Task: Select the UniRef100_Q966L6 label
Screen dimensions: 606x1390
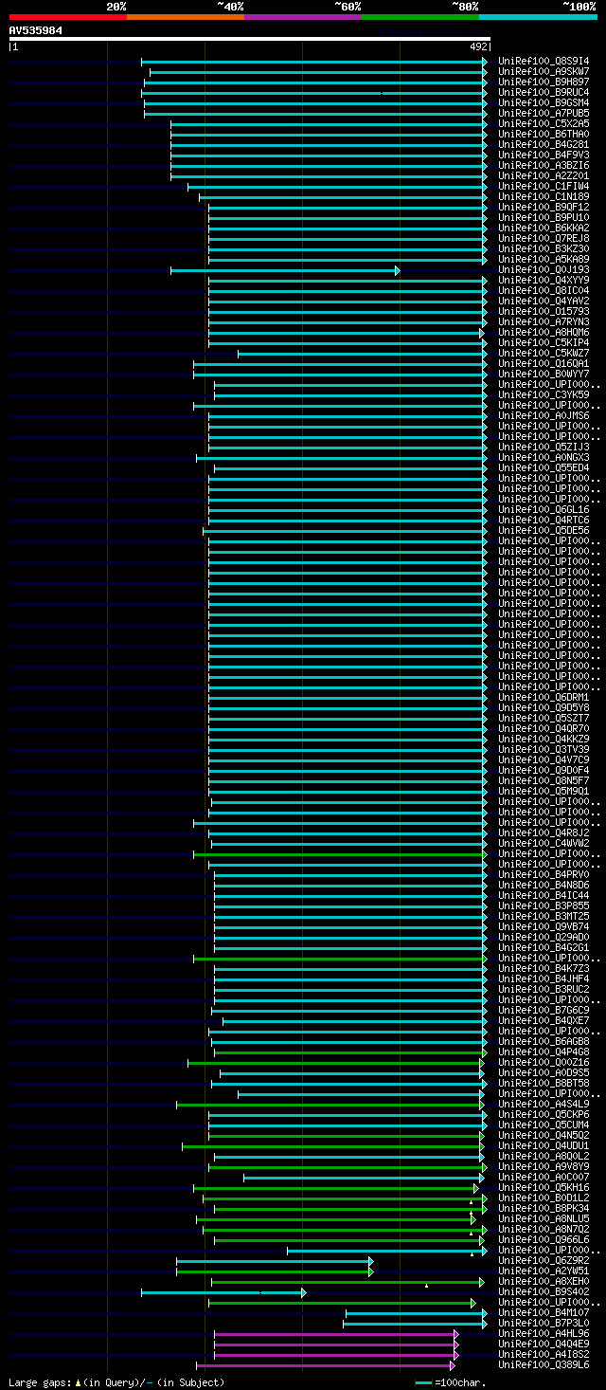Action: tap(544, 1239)
